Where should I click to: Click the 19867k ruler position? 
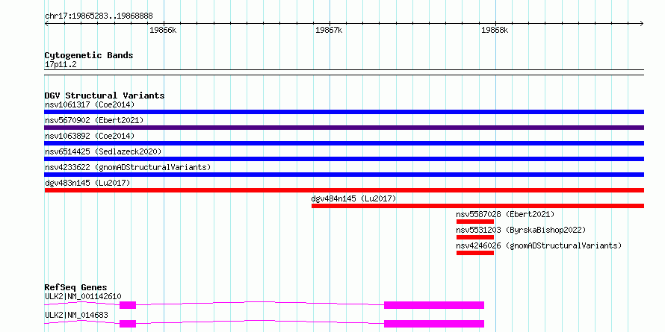[x=329, y=30]
